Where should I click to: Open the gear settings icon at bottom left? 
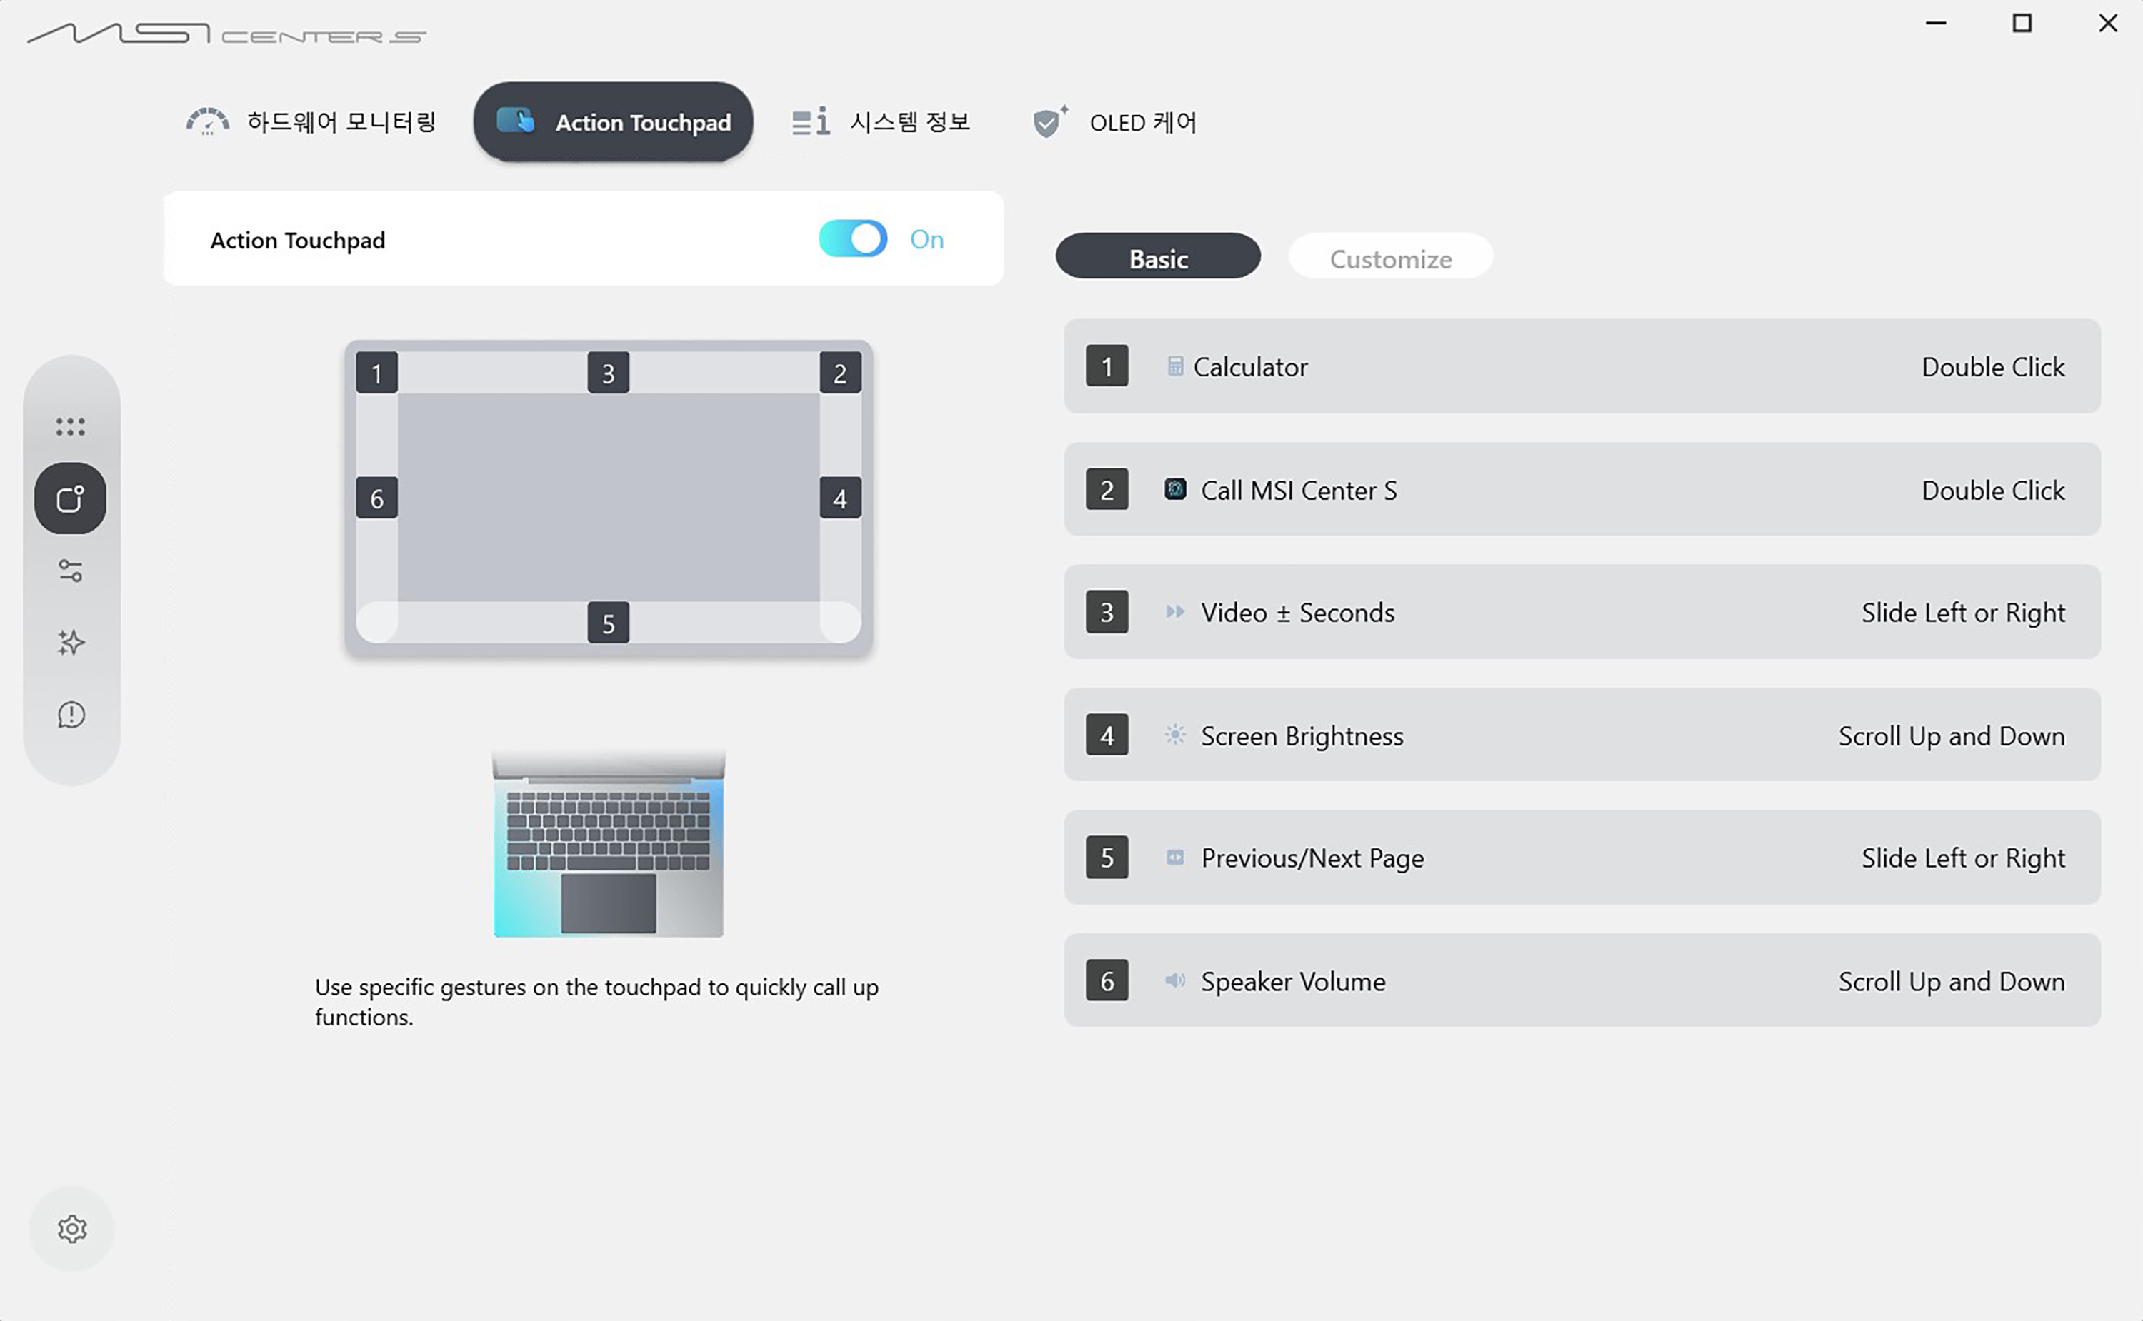71,1228
